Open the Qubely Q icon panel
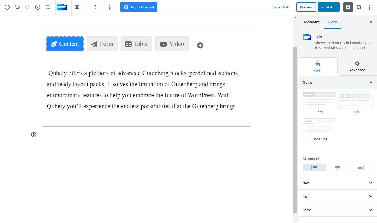The image size is (377, 223). pos(359,7)
